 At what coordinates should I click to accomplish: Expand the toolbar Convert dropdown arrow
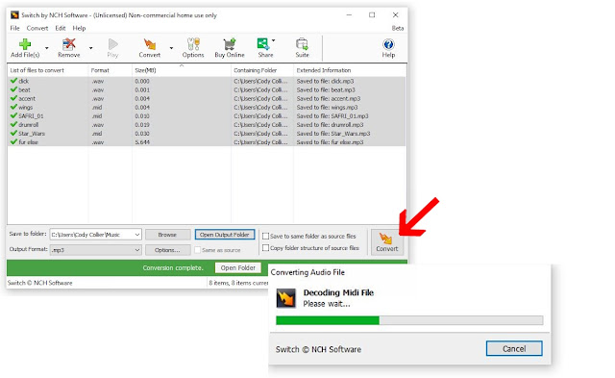click(171, 48)
